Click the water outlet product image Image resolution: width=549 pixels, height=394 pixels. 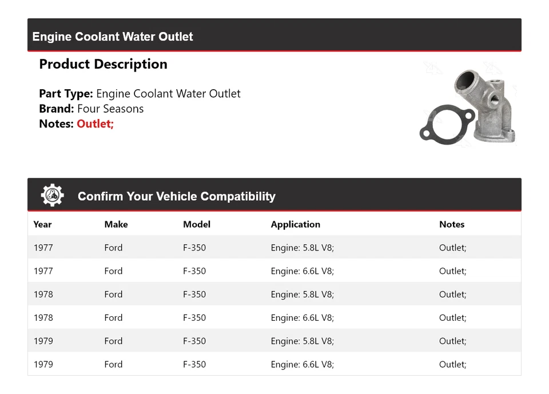coord(469,107)
